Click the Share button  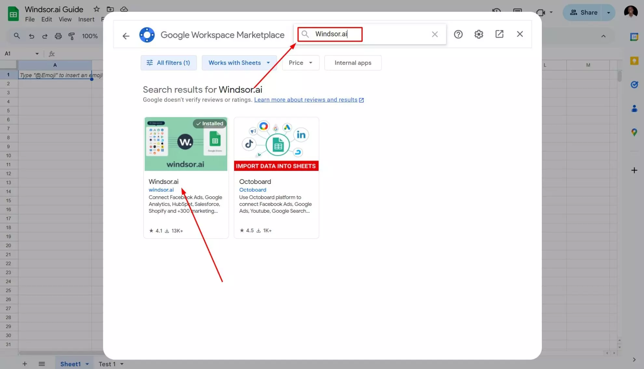tap(584, 13)
